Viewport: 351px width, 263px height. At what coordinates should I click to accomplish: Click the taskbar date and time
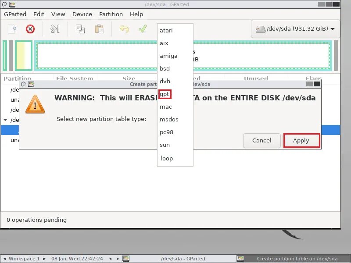click(77, 259)
